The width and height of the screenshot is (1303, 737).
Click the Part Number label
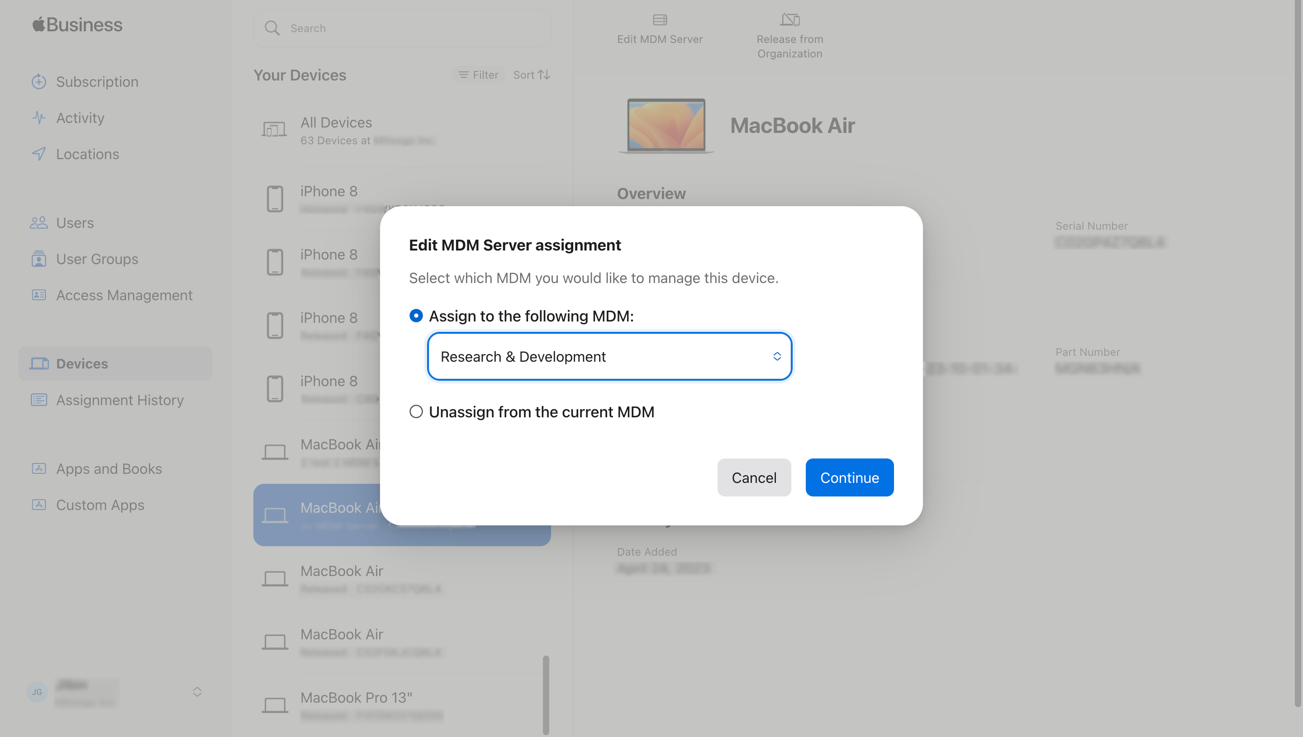pos(1087,352)
